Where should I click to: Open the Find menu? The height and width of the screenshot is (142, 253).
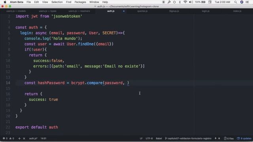(68, 2)
